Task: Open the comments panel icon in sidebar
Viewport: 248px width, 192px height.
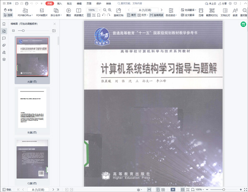Action: (4, 38)
